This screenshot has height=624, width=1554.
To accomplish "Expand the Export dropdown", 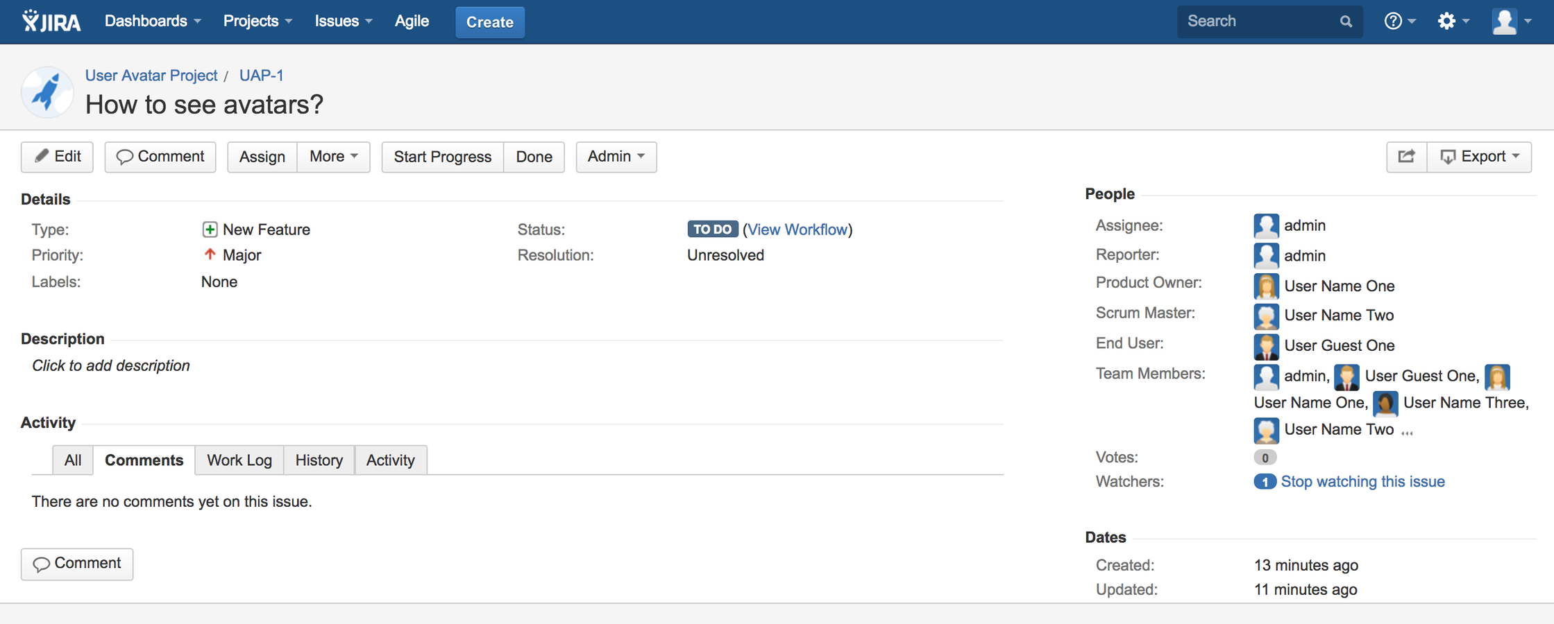I will pos(1480,157).
